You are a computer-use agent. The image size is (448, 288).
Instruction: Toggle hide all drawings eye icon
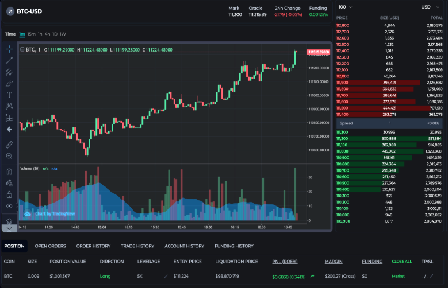point(9,206)
